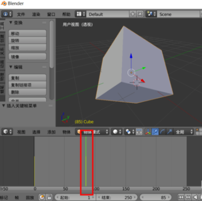Delete screen layout X icon

click(x=140, y=14)
